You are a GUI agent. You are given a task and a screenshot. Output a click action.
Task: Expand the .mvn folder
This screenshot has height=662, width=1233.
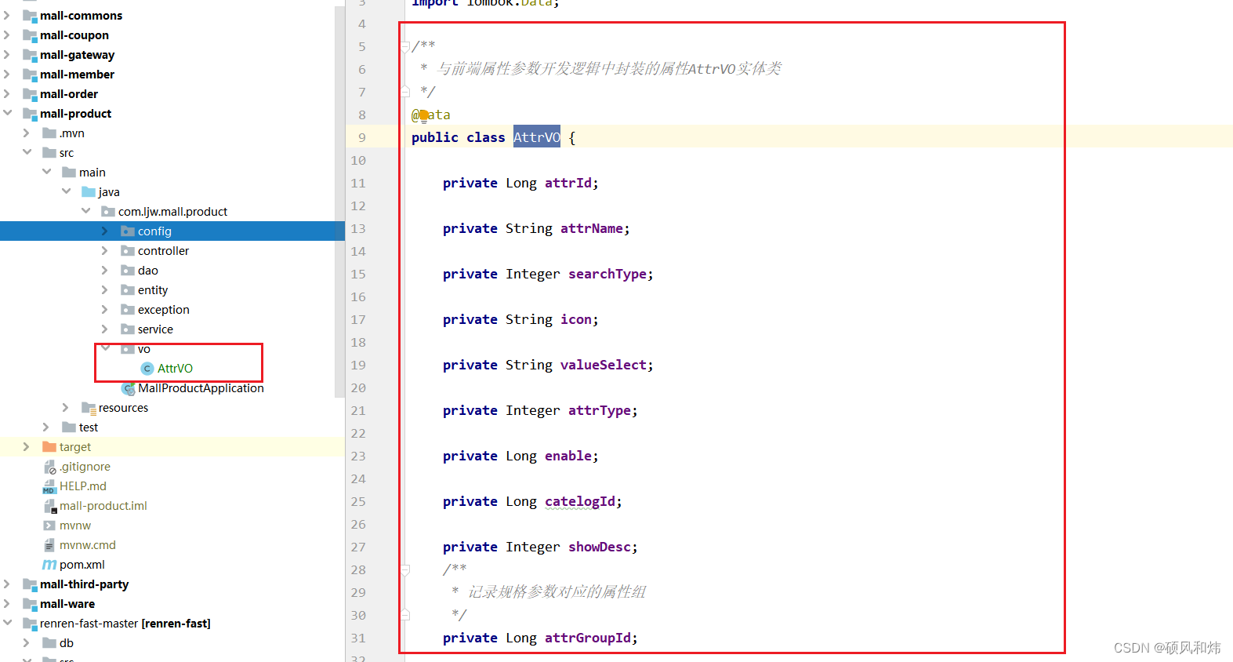[x=27, y=133]
